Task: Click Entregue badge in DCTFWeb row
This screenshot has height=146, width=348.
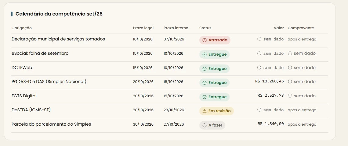Action: [x=214, y=68]
